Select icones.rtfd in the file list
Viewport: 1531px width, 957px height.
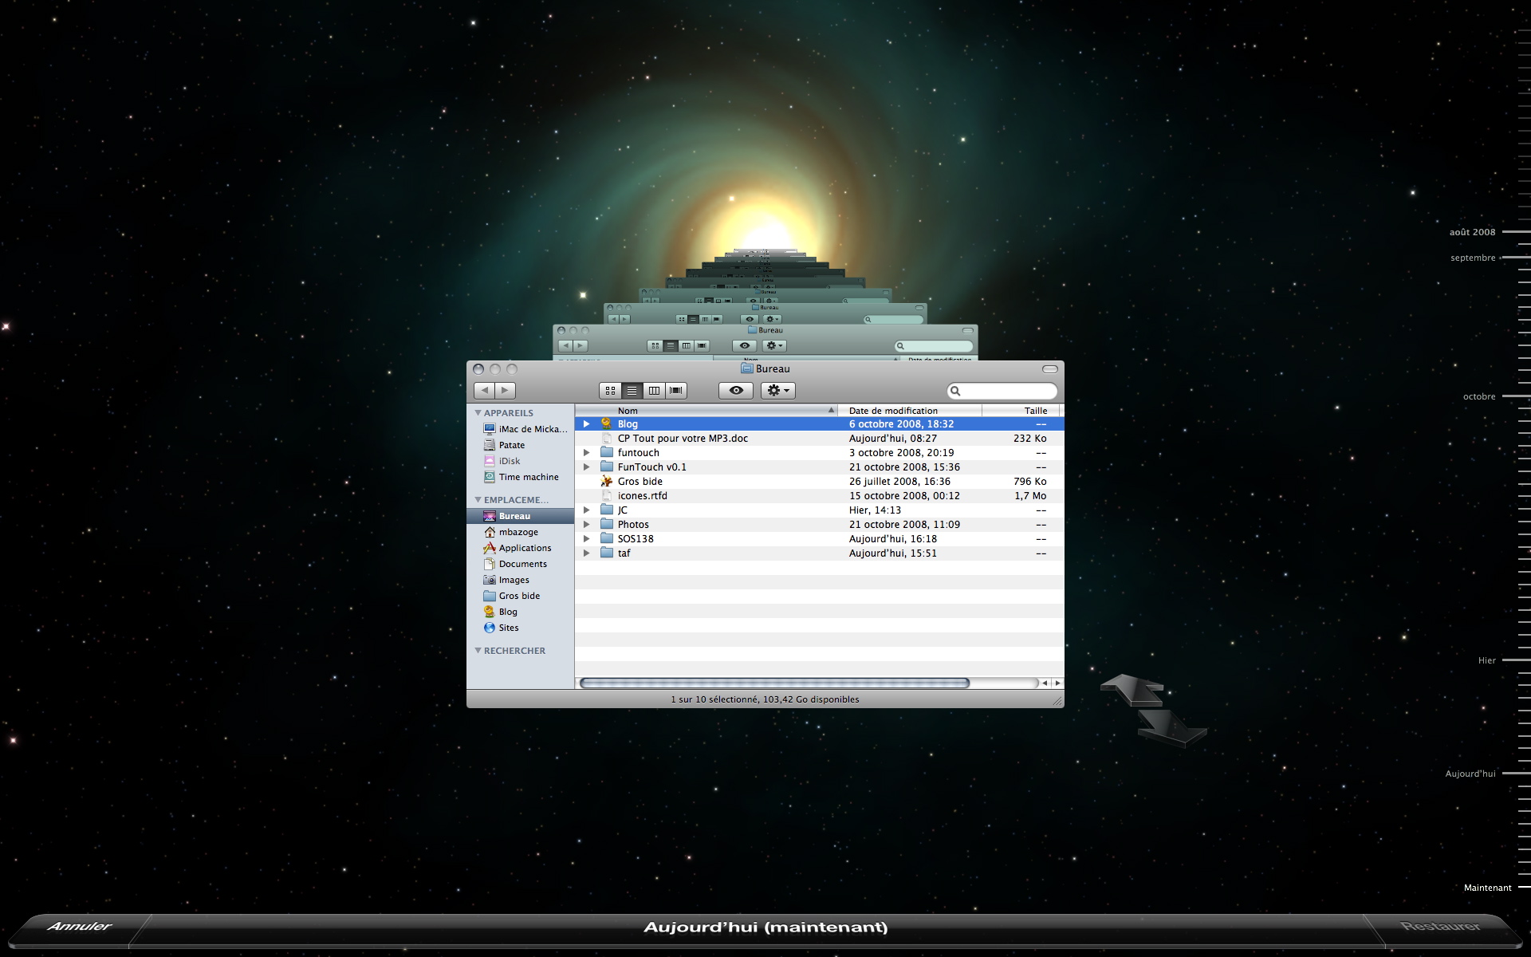820,496
